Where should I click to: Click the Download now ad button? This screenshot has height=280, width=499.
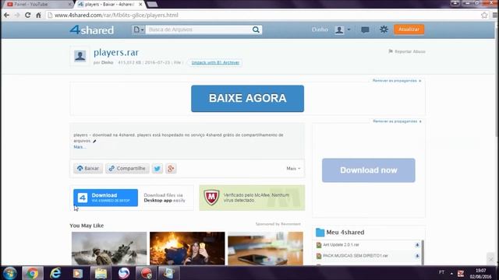[x=368, y=170]
